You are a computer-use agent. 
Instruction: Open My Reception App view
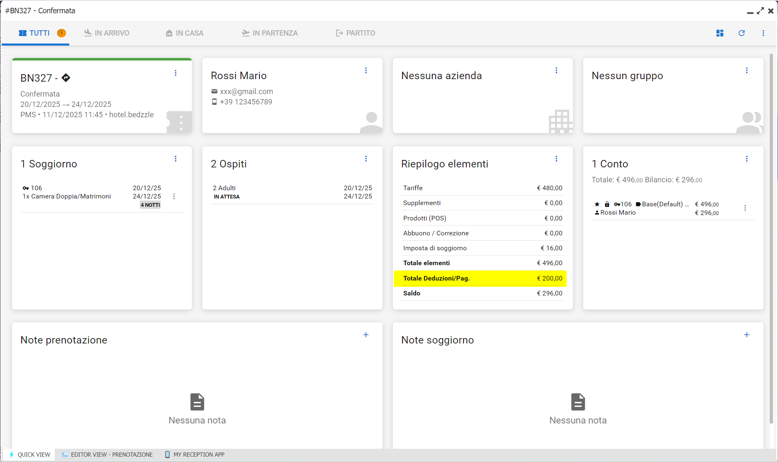tap(195, 455)
